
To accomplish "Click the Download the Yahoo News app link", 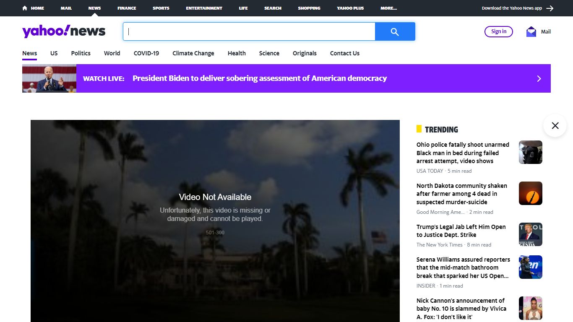I will 512,8.
